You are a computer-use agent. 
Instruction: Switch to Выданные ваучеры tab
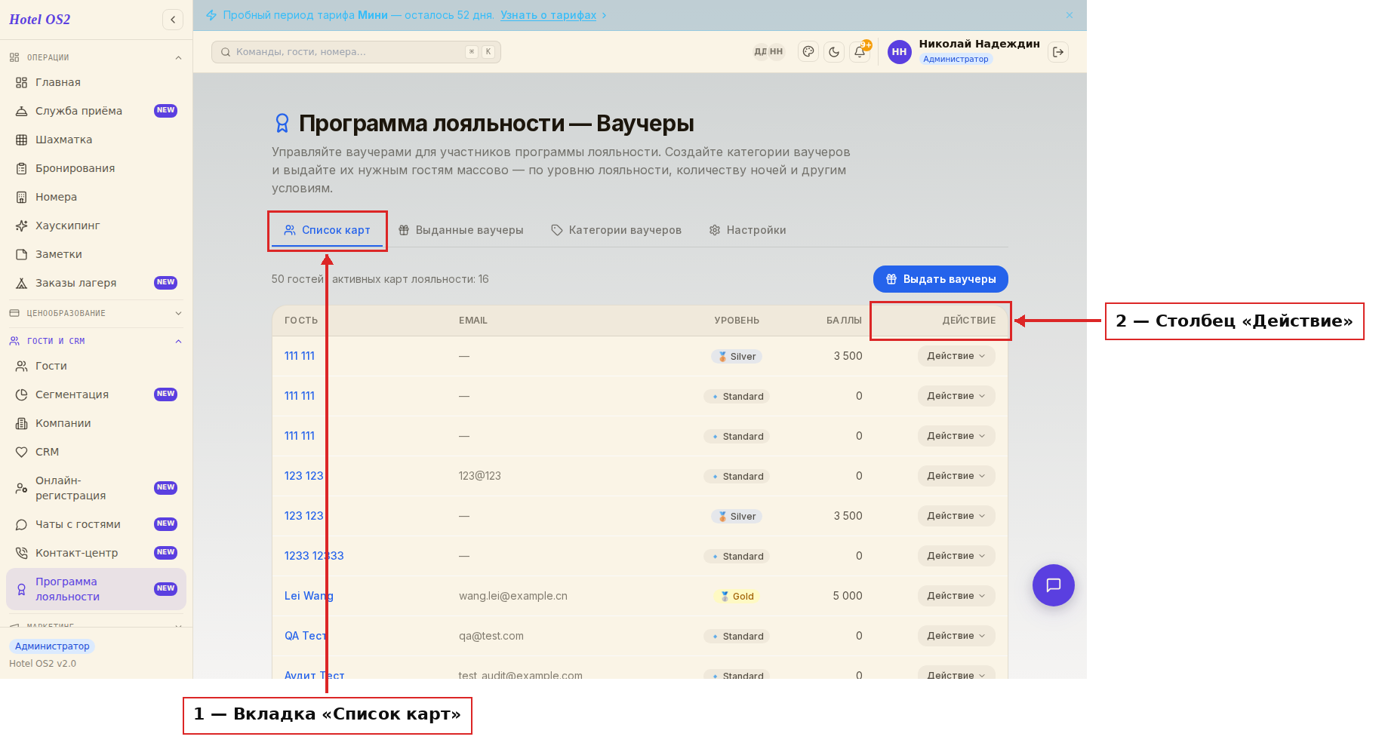460,230
